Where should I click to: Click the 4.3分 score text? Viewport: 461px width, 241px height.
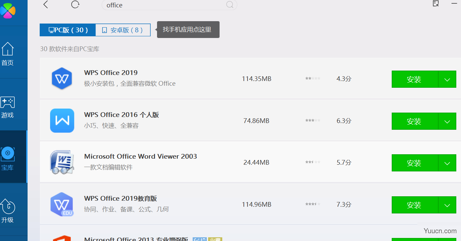point(344,79)
